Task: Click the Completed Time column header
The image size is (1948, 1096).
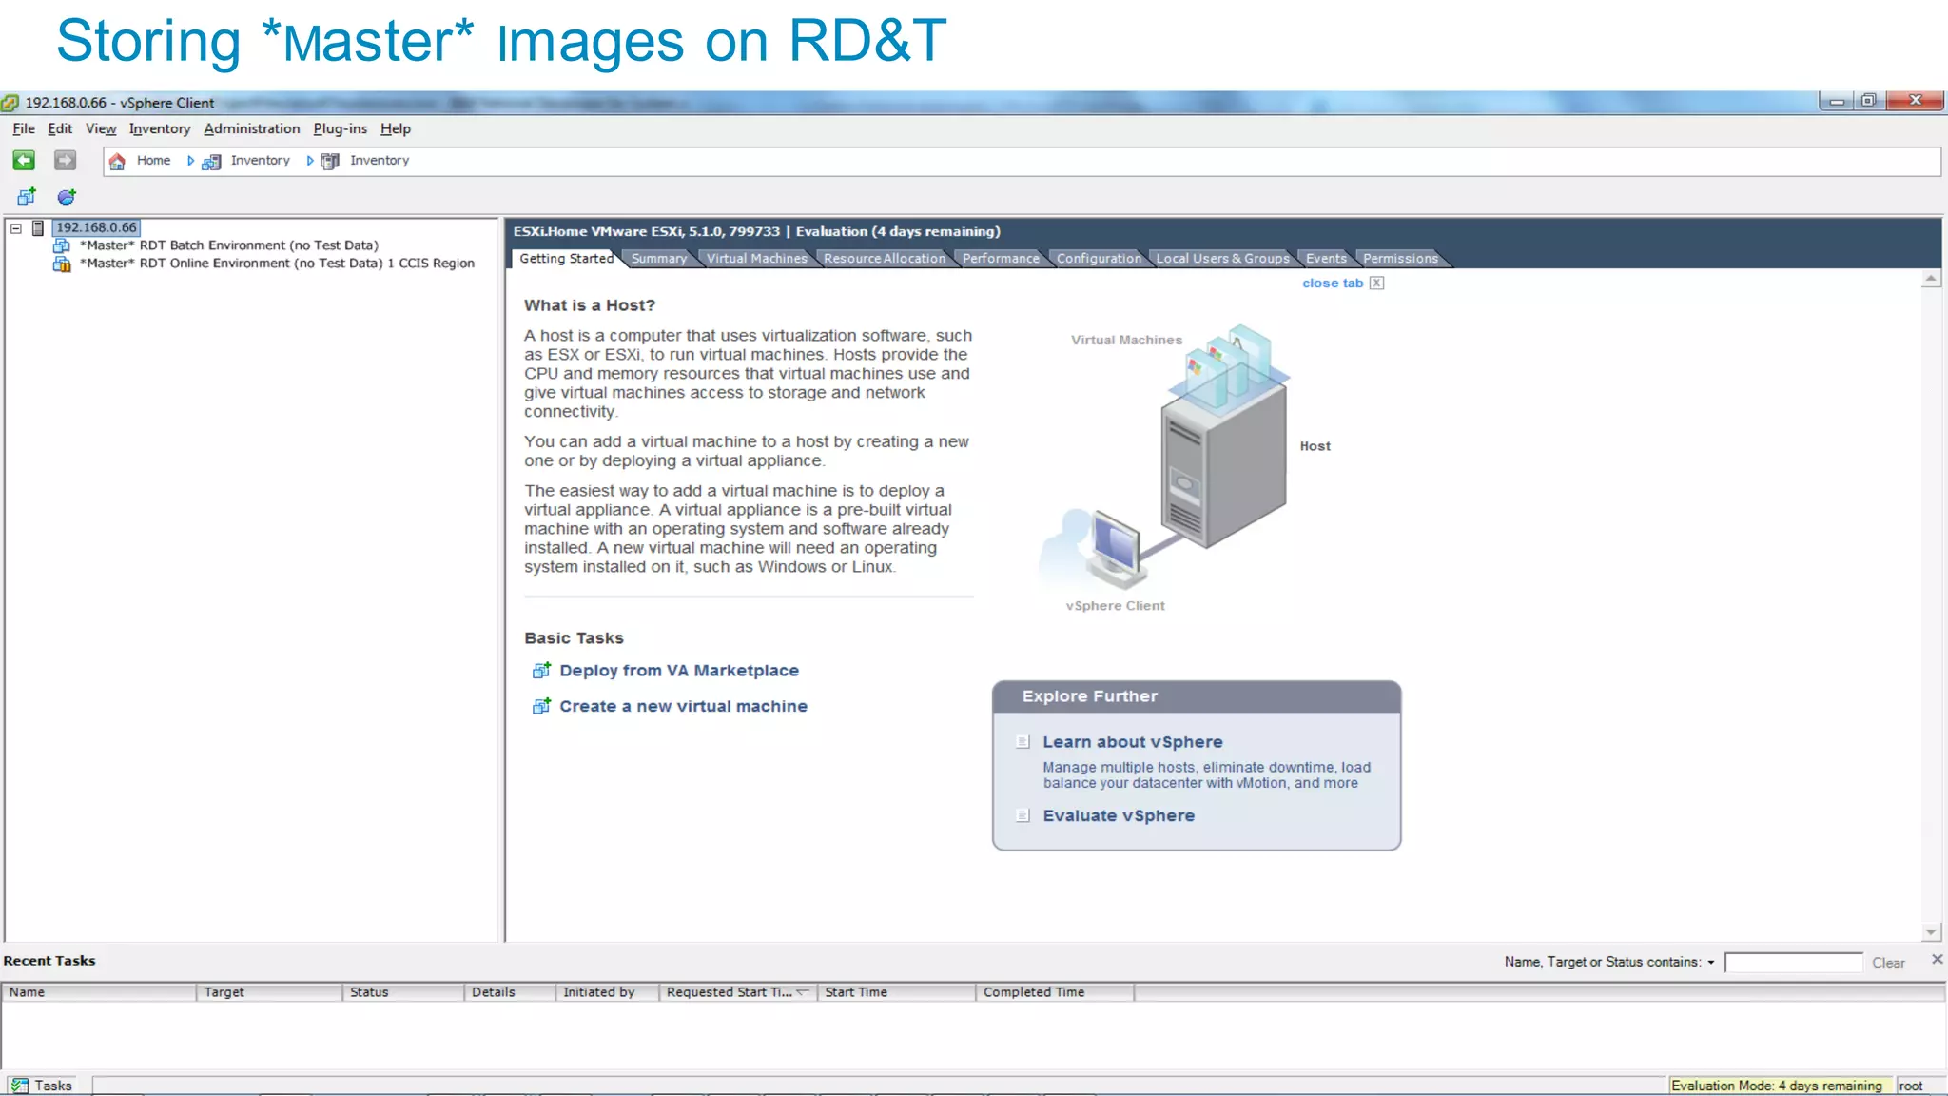Action: (1055, 992)
